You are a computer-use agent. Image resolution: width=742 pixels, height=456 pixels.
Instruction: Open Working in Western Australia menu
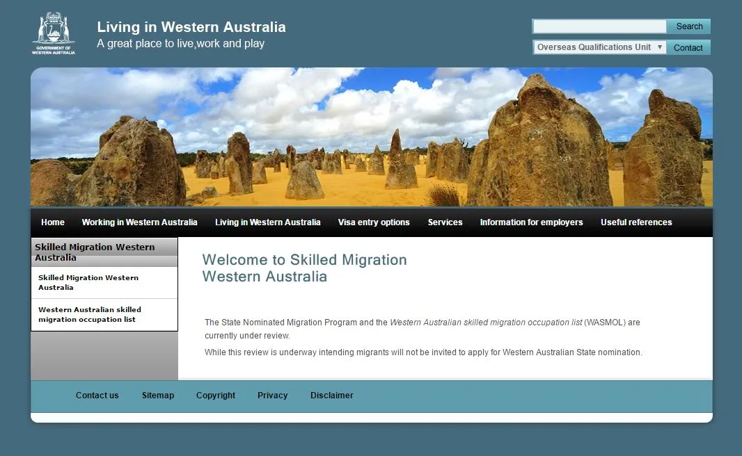point(140,222)
